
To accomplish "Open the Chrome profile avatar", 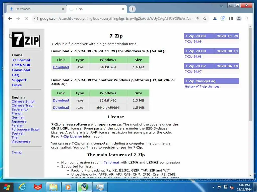I will pyautogui.click(x=239, y=18).
